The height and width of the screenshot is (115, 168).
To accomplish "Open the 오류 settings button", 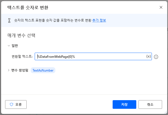I will click(x=16, y=104).
